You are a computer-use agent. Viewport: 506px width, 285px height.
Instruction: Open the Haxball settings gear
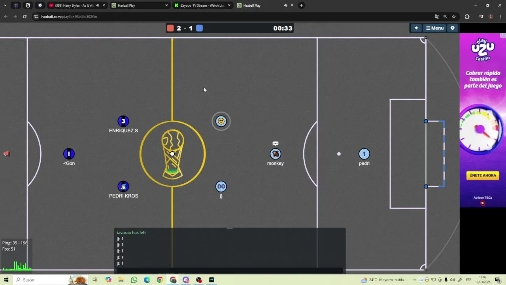[453, 28]
